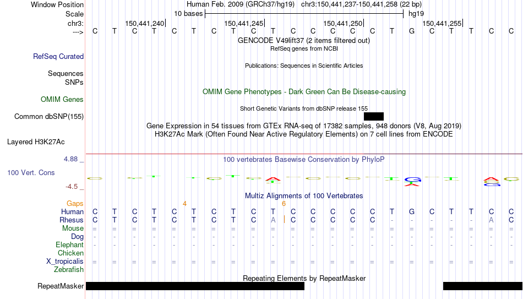Image resolution: width=523 pixels, height=299 pixels.
Task: Click the 150,441,255 coordinate label
Action: pos(442,23)
